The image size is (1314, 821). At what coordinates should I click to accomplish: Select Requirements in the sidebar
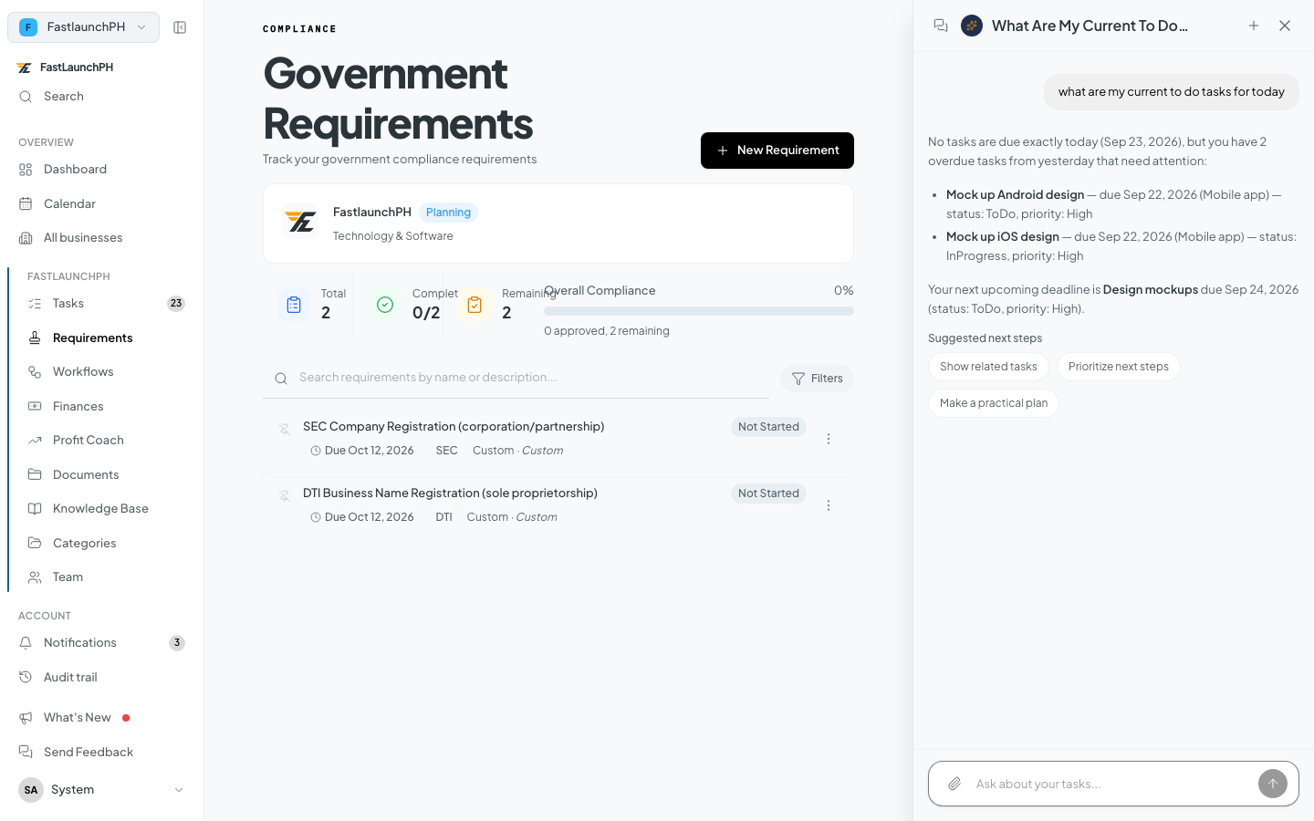106,338
